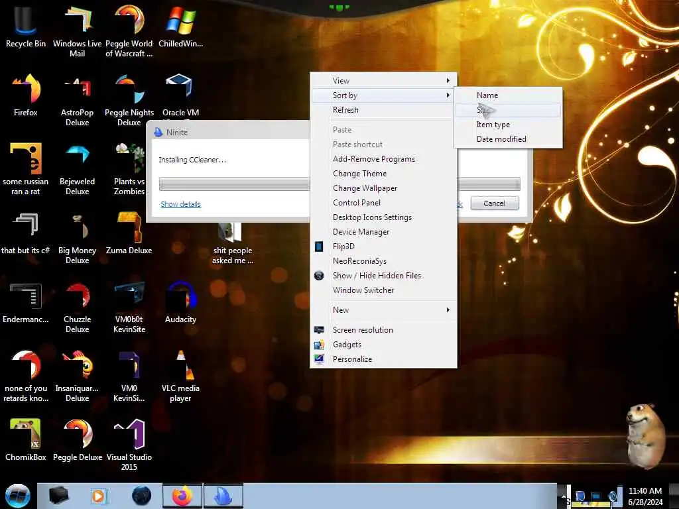The width and height of the screenshot is (679, 509).
Task: Open the Recycle Bin desktop icon
Action: click(26, 26)
